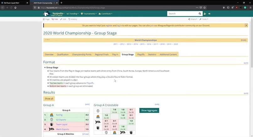Viewport: 253px width, 137px height.
Task: Click the create account user icon
Action: (205, 14)
